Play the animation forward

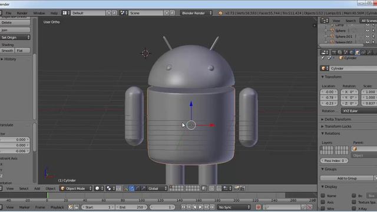(200, 207)
